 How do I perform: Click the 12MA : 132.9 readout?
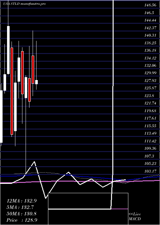tap(21, 201)
